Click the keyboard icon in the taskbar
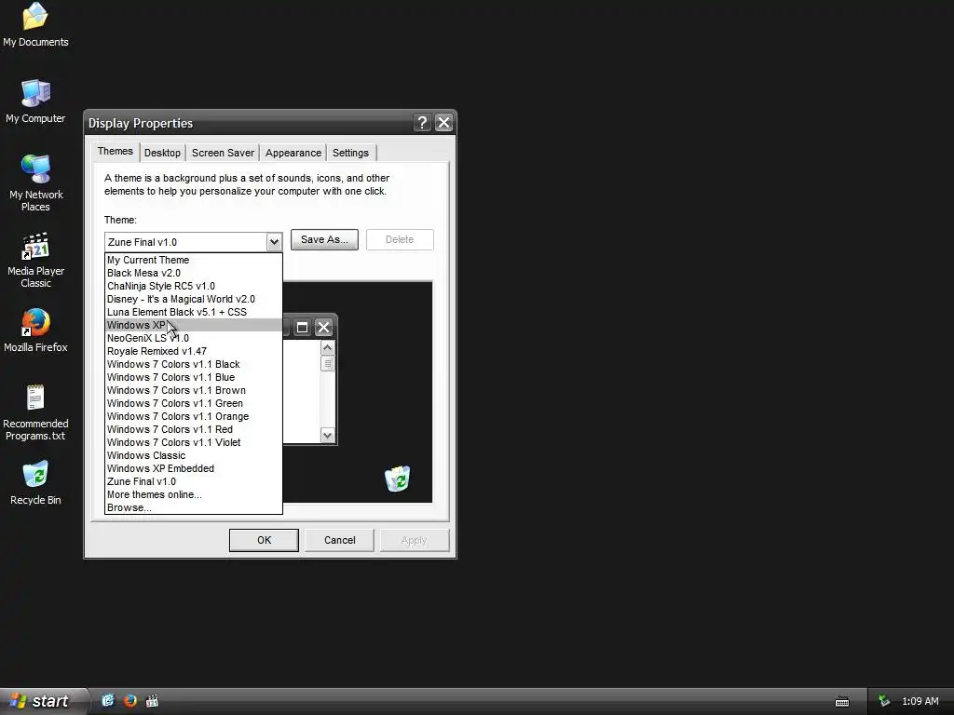 point(842,702)
